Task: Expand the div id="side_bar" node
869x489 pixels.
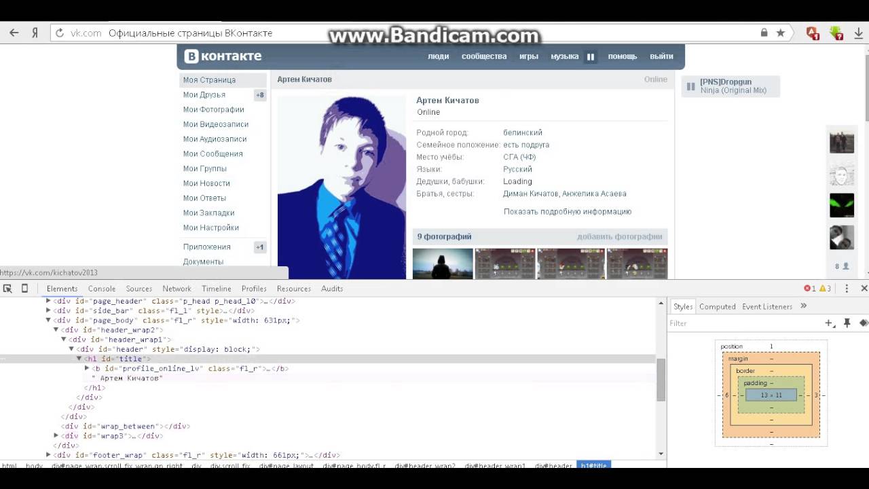Action: [48, 310]
